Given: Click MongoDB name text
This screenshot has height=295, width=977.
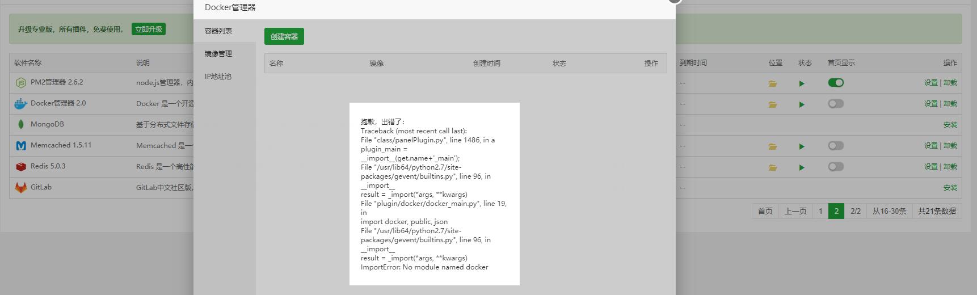Looking at the screenshot, I should pos(47,124).
